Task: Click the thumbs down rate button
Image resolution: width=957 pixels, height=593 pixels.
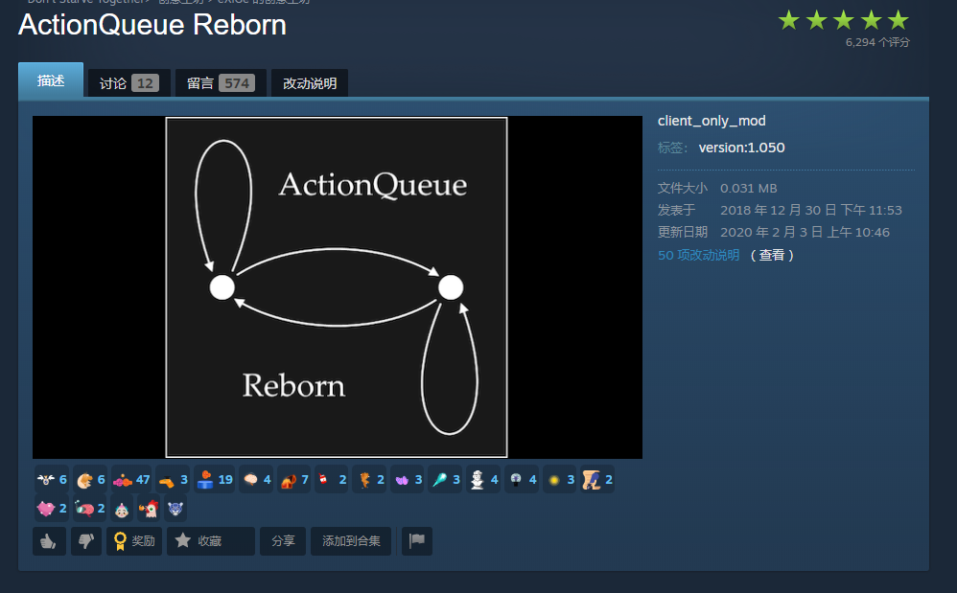Action: point(85,541)
